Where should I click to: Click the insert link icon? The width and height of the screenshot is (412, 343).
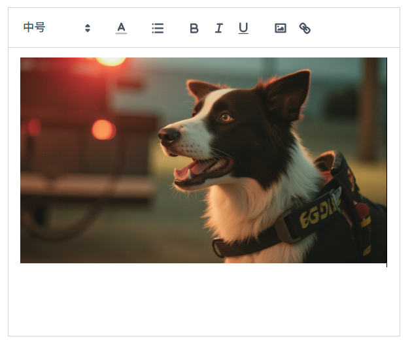coord(305,28)
